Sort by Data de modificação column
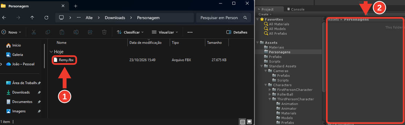This screenshot has height=125, width=405. click(x=145, y=43)
